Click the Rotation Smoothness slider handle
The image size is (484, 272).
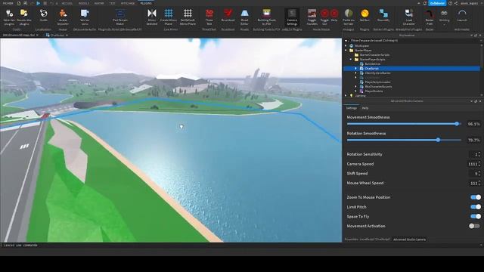(x=438, y=140)
